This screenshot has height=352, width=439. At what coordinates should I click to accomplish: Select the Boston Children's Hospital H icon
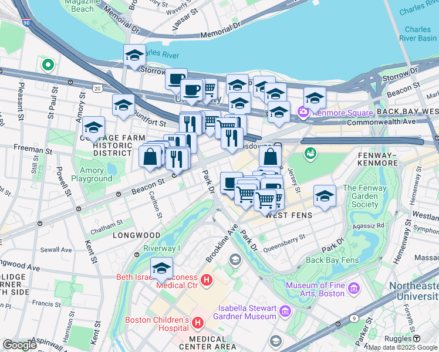(x=198, y=323)
